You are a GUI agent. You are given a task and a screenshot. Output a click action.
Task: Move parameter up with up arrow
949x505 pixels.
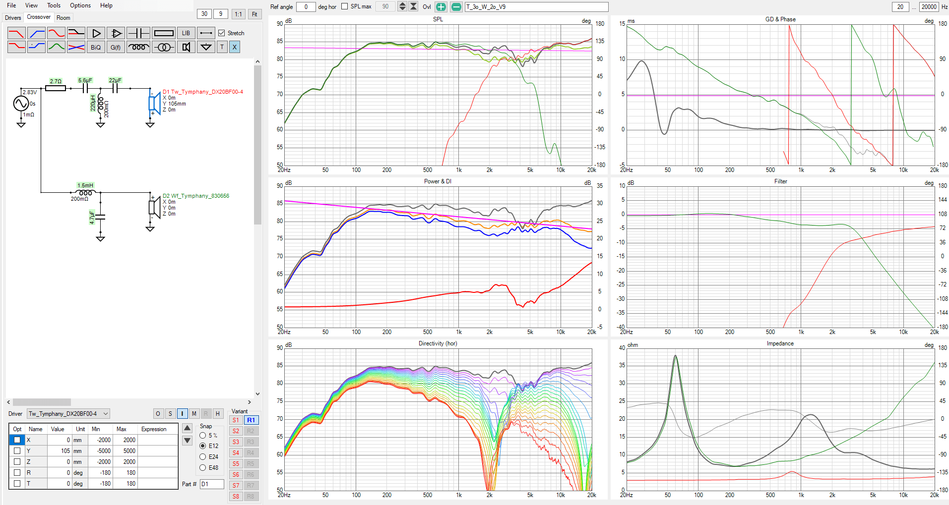pos(188,428)
